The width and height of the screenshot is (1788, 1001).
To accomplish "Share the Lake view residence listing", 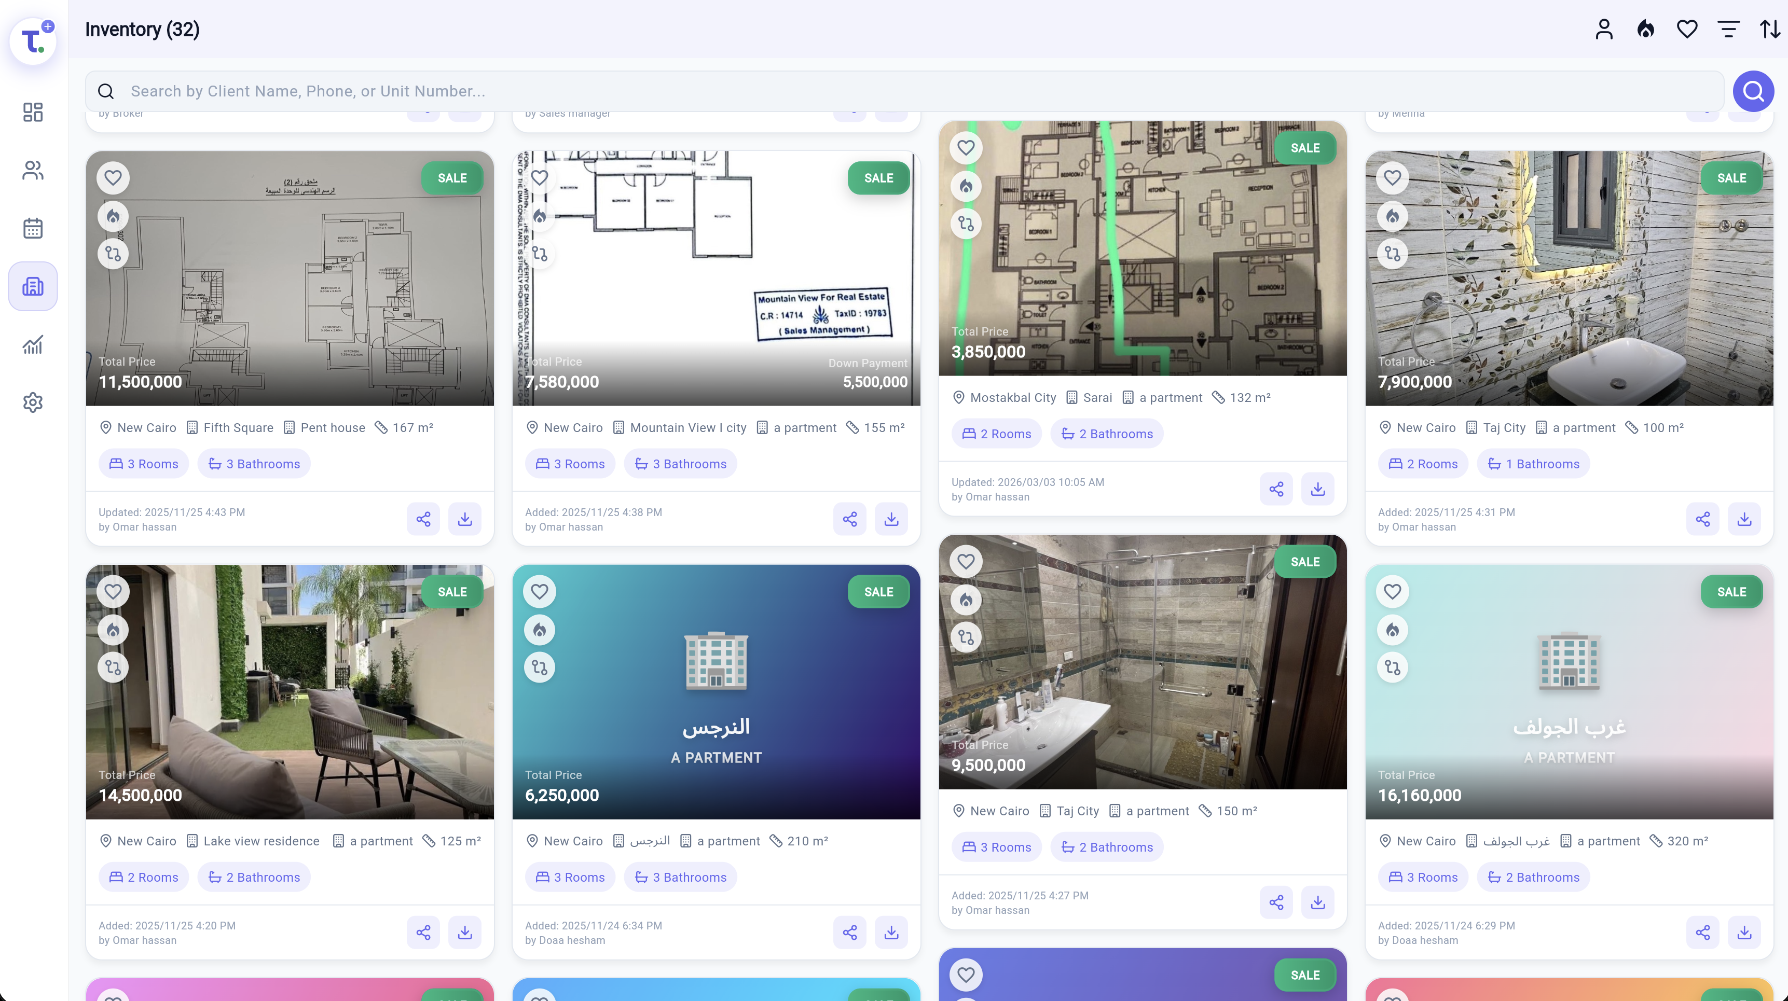I will [423, 933].
